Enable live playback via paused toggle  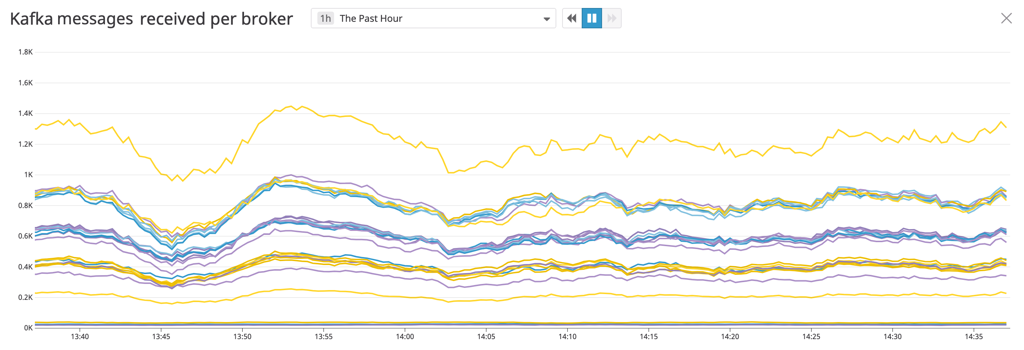click(592, 18)
